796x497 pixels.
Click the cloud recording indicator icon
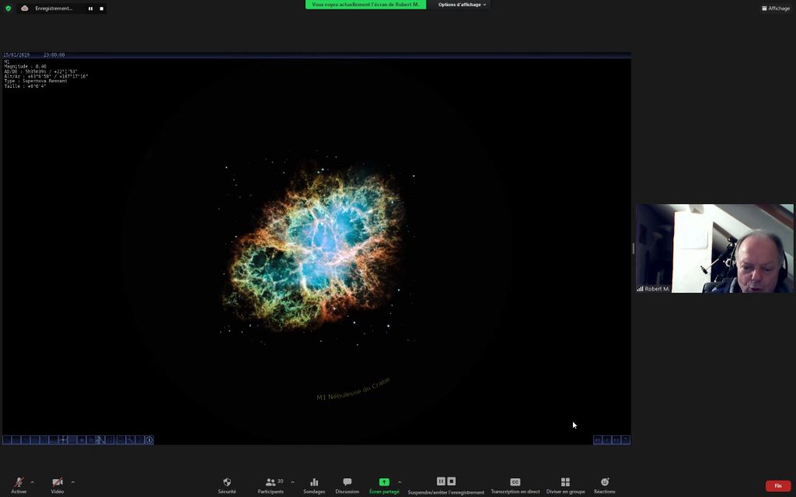pyautogui.click(x=24, y=8)
